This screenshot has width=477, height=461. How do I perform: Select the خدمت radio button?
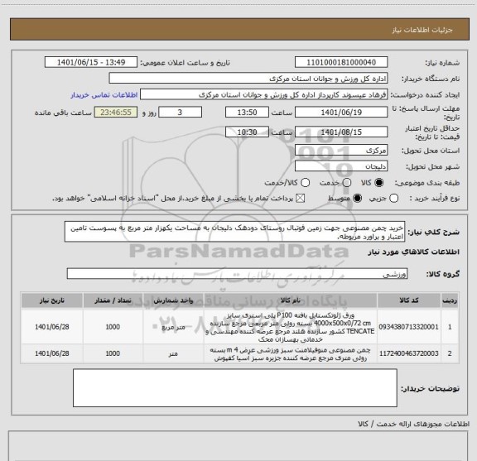347,182
